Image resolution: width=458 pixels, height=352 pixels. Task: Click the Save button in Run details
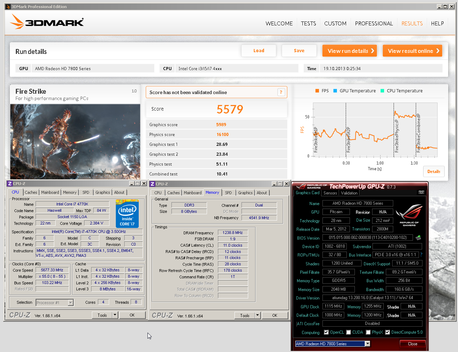[299, 51]
